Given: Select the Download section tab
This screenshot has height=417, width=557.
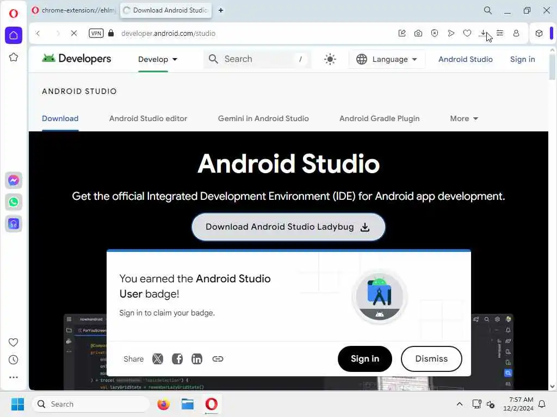Looking at the screenshot, I should (x=60, y=118).
